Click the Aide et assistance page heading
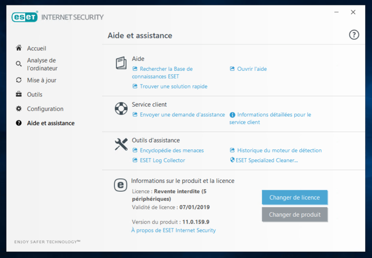 tap(140, 35)
